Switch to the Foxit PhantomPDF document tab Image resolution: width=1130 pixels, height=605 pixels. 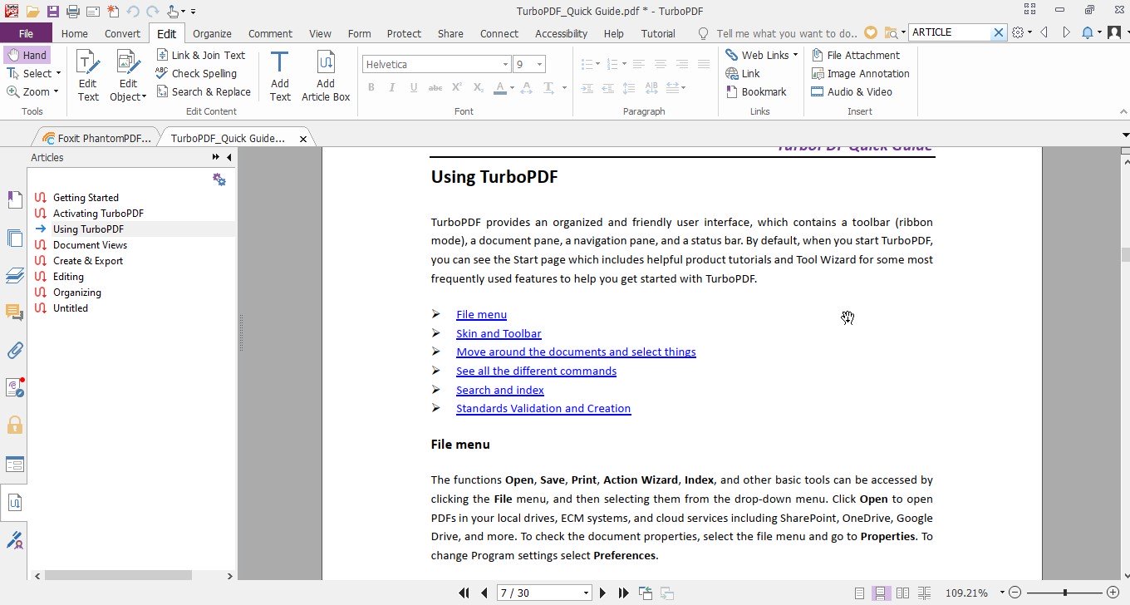tap(96, 139)
